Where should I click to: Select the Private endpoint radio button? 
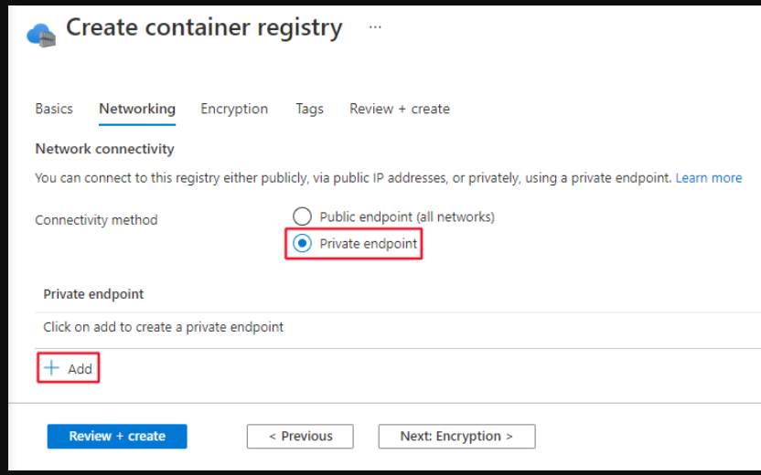302,243
